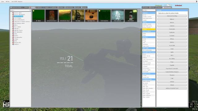198x111 pixels.
Task: Select the Point Spawner entity thumbnail
Action: pos(118,16)
